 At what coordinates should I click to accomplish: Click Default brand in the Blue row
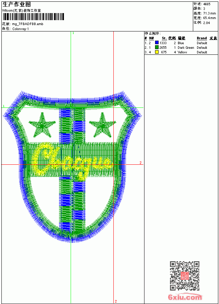[202, 43]
